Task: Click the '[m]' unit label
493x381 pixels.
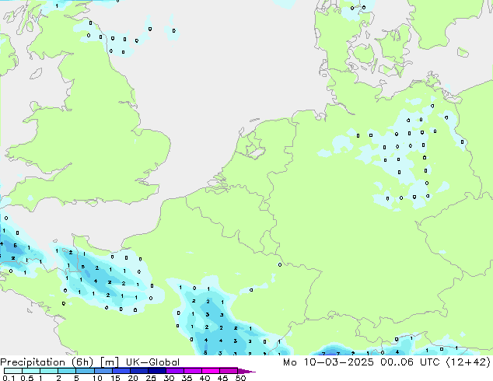Action: 110,362
